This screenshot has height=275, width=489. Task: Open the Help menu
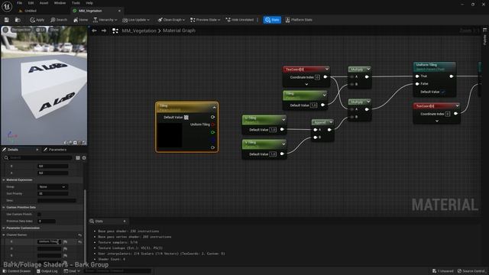click(x=89, y=3)
